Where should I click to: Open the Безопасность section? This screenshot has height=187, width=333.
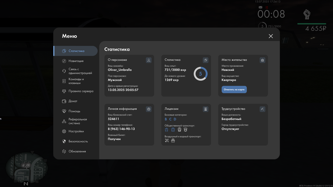75,141
